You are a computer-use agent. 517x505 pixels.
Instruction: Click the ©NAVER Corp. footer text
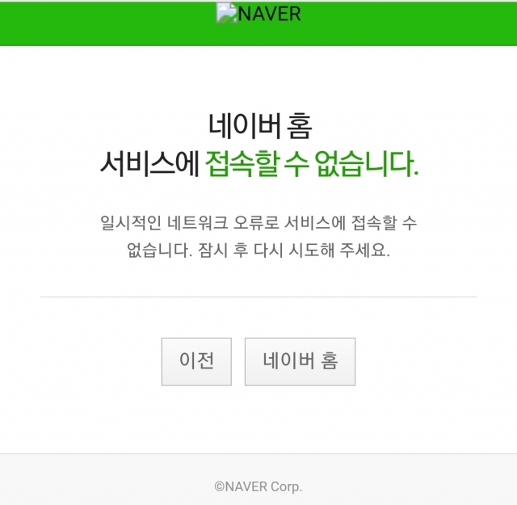tap(258, 487)
